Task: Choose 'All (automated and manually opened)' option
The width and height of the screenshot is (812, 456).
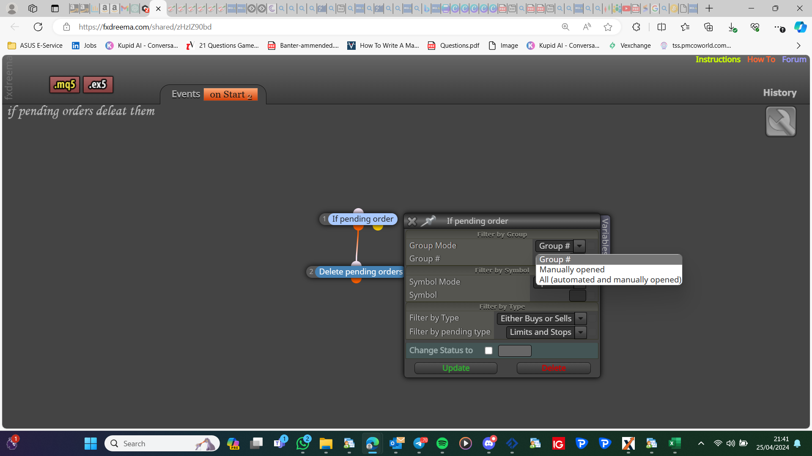Action: [610, 280]
